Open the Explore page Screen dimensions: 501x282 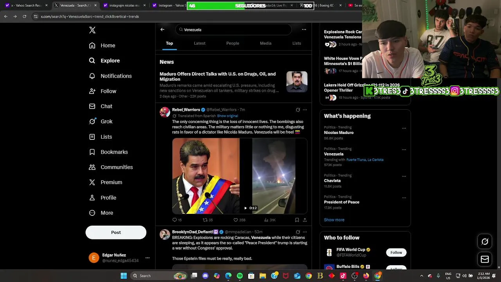coord(105,61)
